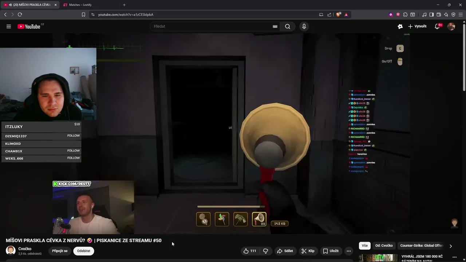The height and width of the screenshot is (262, 466).
Task: Open the pink shield extension
Action: [398, 15]
